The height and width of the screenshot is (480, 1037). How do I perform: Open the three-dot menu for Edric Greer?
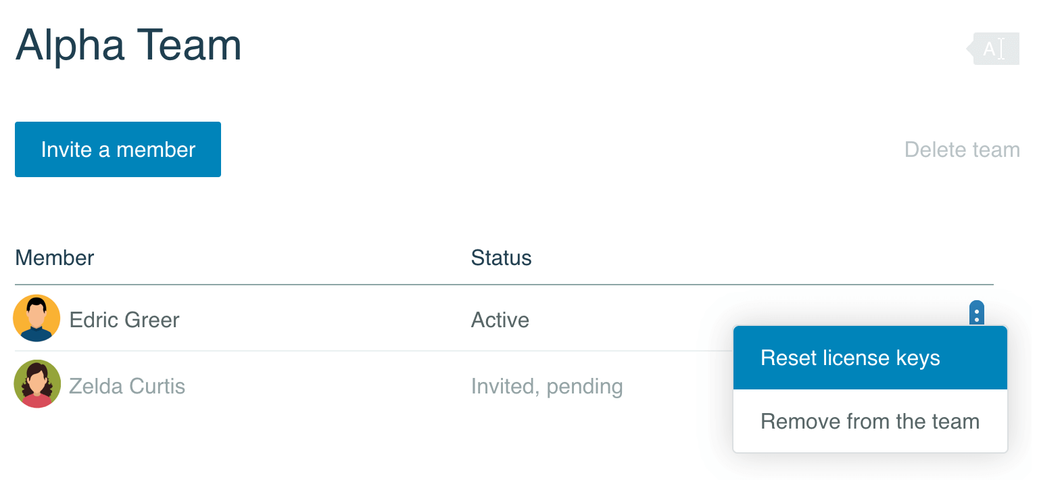point(977,314)
